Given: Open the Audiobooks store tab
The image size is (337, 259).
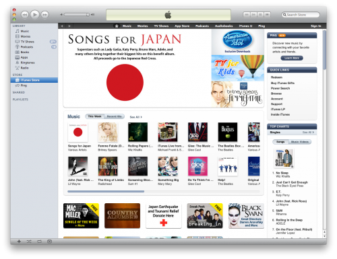Looking at the screenshot, I should tap(224, 26).
